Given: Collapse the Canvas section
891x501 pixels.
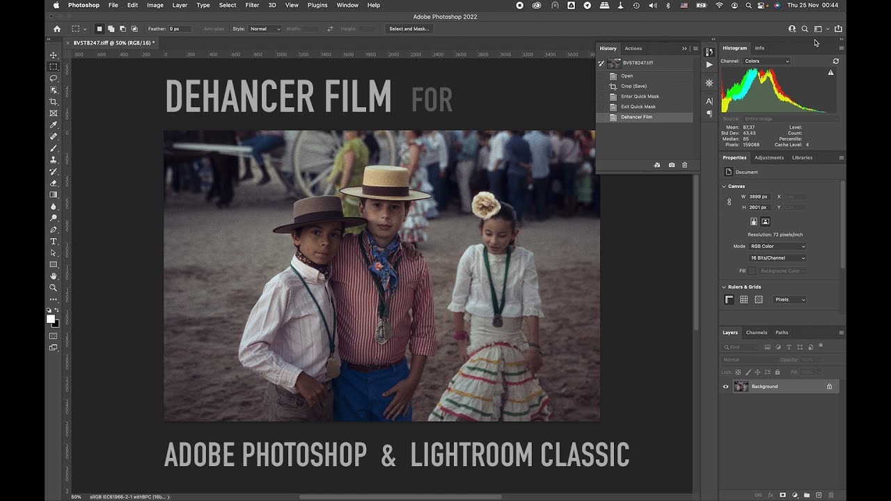Looking at the screenshot, I should tap(723, 186).
